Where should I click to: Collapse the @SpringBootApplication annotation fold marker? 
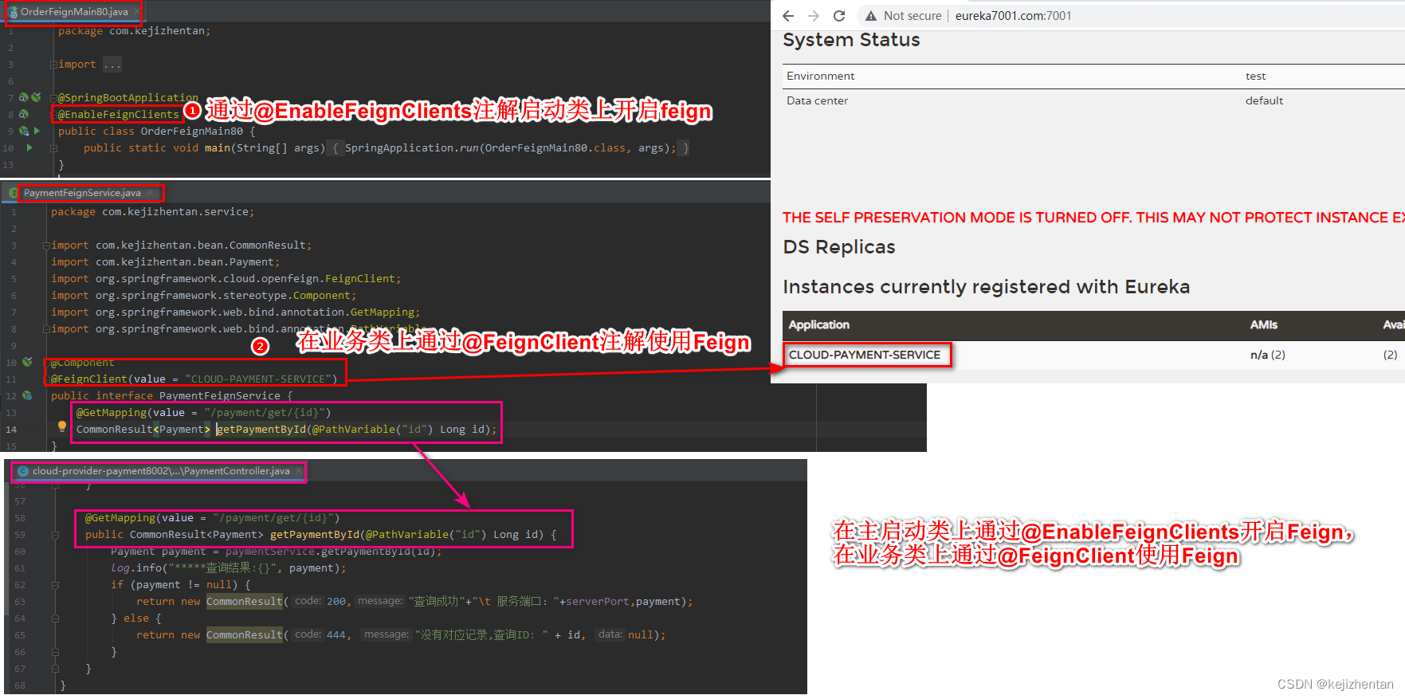click(53, 98)
